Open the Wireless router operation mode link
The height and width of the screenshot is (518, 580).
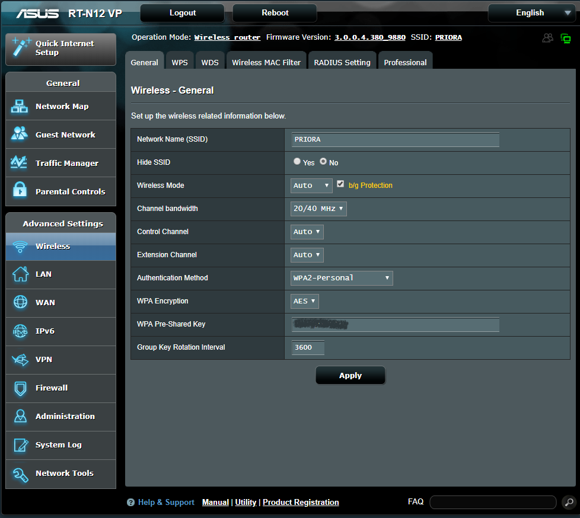point(227,37)
